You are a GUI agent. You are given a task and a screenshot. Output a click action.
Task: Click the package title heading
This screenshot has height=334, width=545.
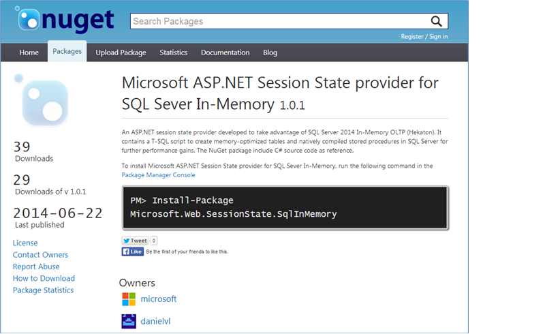pyautogui.click(x=280, y=93)
